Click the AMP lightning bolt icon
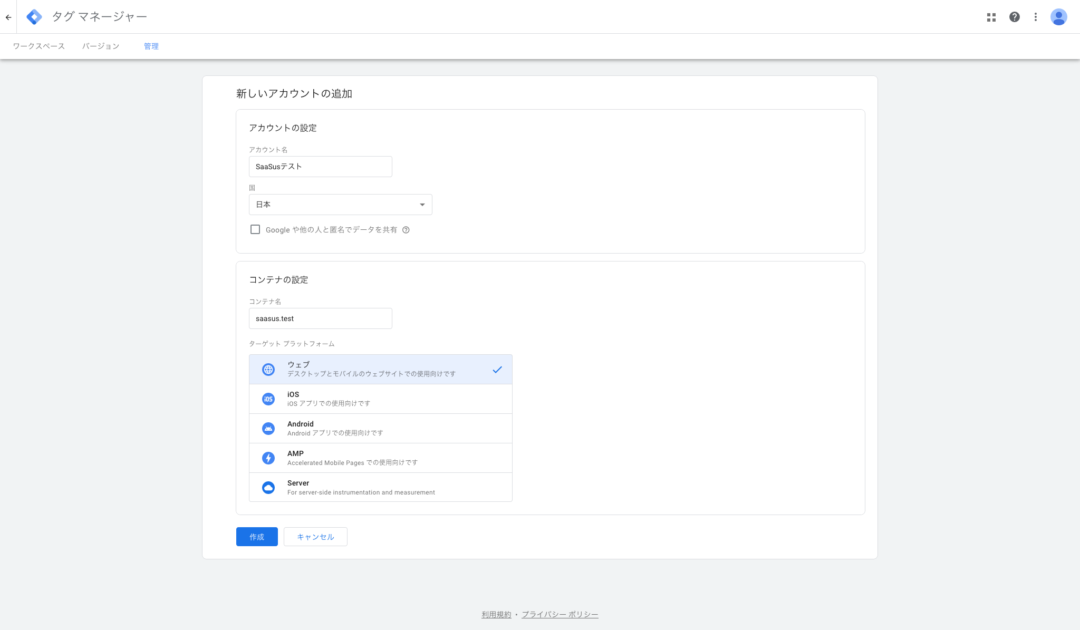Screen dimensions: 1080x630 268,458
